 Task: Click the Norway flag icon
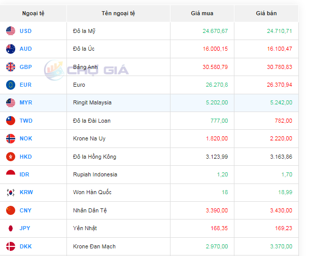(11, 138)
